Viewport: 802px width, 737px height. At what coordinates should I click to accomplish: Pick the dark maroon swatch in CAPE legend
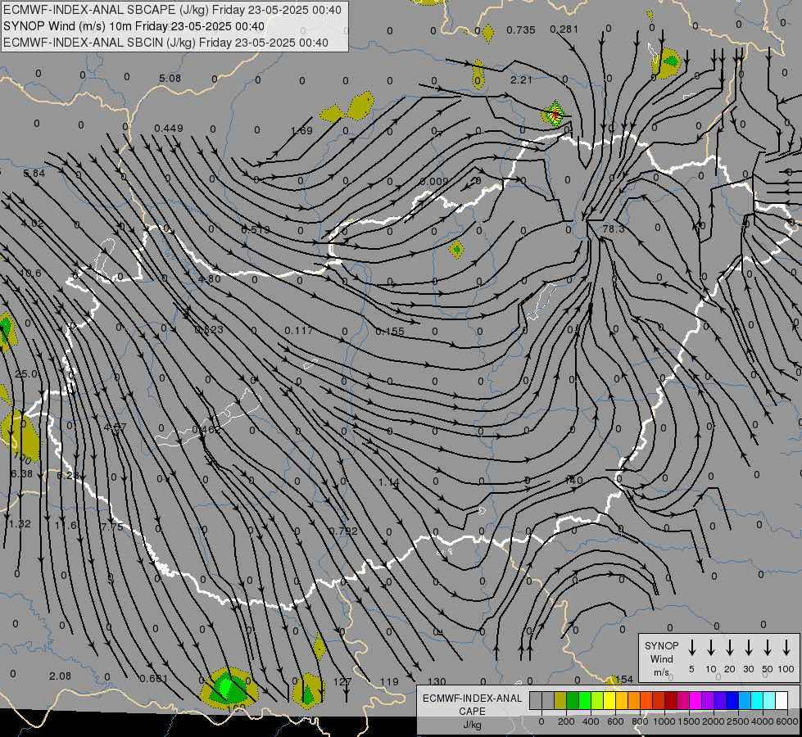click(671, 701)
